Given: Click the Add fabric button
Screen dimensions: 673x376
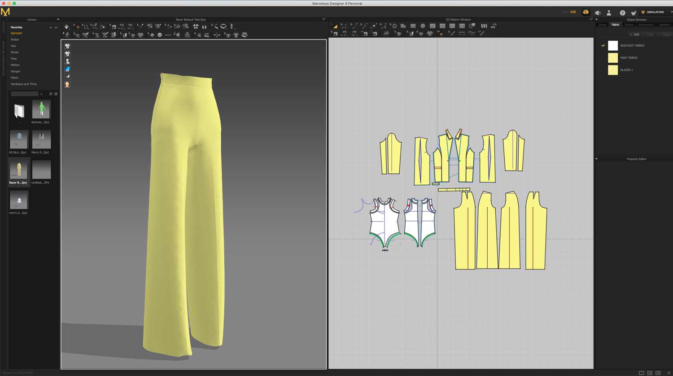Looking at the screenshot, I should (634, 35).
